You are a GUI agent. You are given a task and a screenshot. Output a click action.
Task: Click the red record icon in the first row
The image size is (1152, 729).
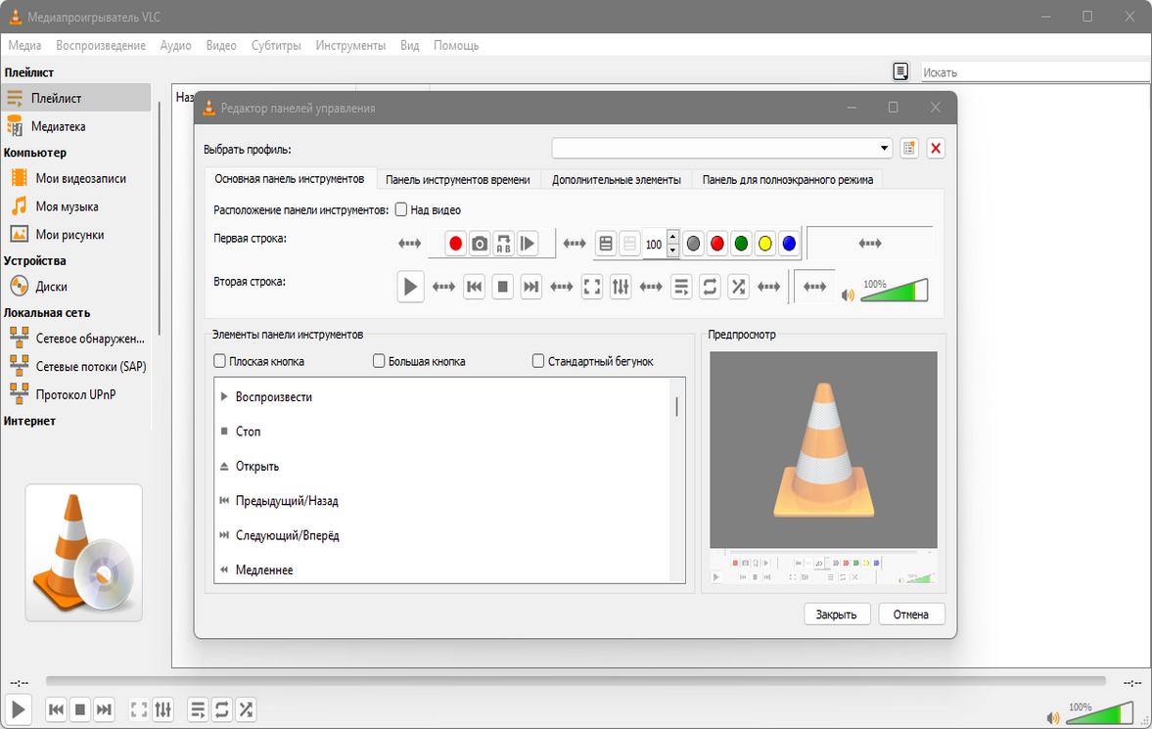pos(455,244)
